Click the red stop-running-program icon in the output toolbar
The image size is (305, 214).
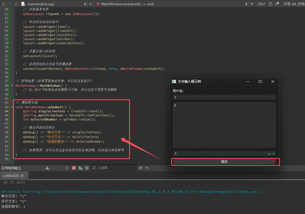click(x=74, y=168)
